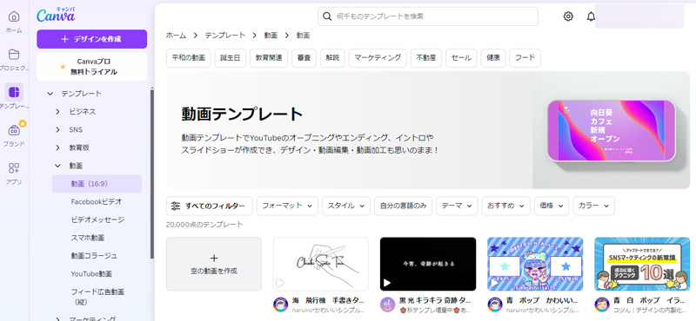Play the 黒 光 キラキラ video template
The width and height of the screenshot is (696, 321).
click(x=387, y=283)
